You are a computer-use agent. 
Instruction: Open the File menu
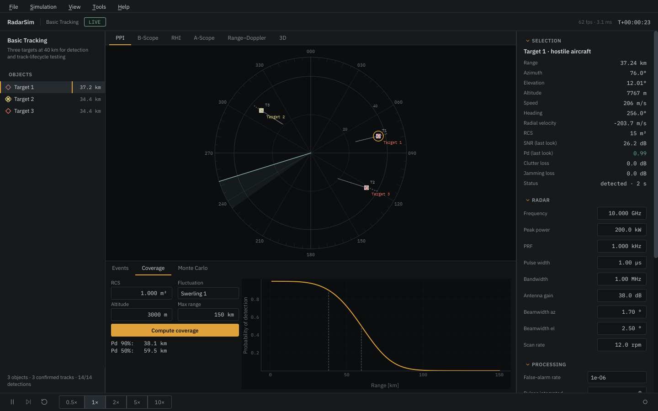pyautogui.click(x=14, y=7)
